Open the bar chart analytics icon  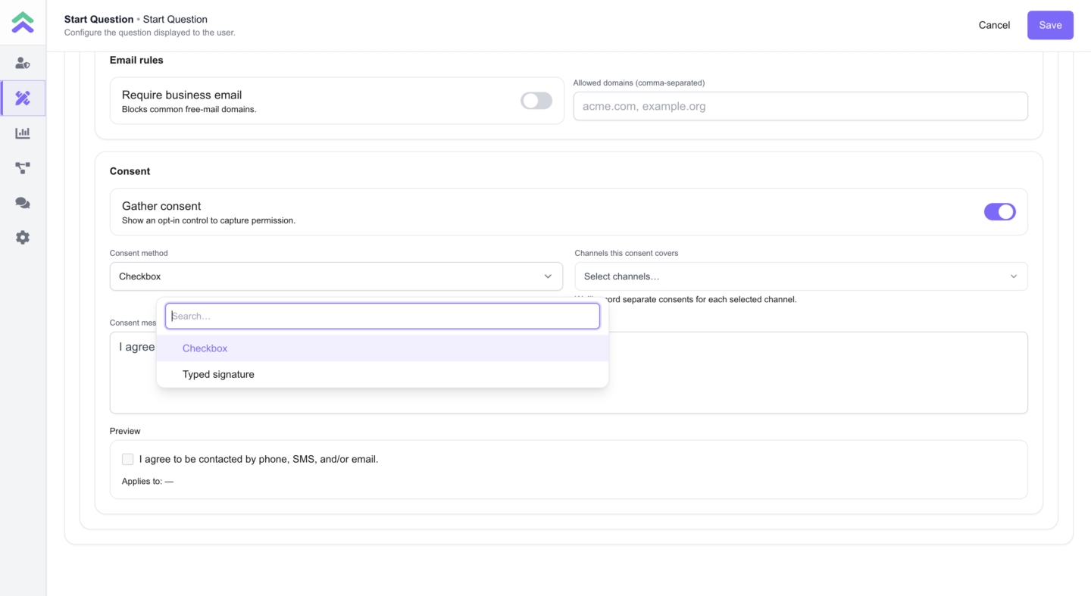23,133
